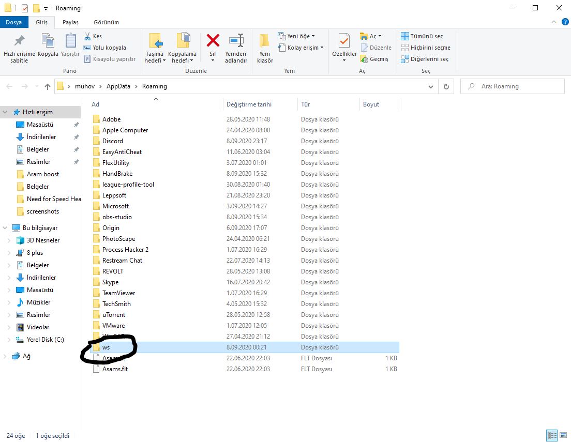Switch to details view icon in status bar
571x442 pixels.
(552, 435)
